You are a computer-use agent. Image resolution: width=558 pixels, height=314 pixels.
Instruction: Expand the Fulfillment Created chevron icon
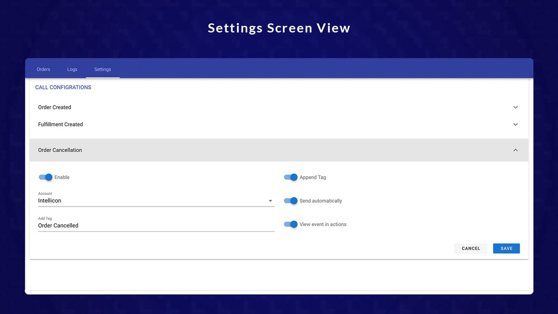pos(515,124)
